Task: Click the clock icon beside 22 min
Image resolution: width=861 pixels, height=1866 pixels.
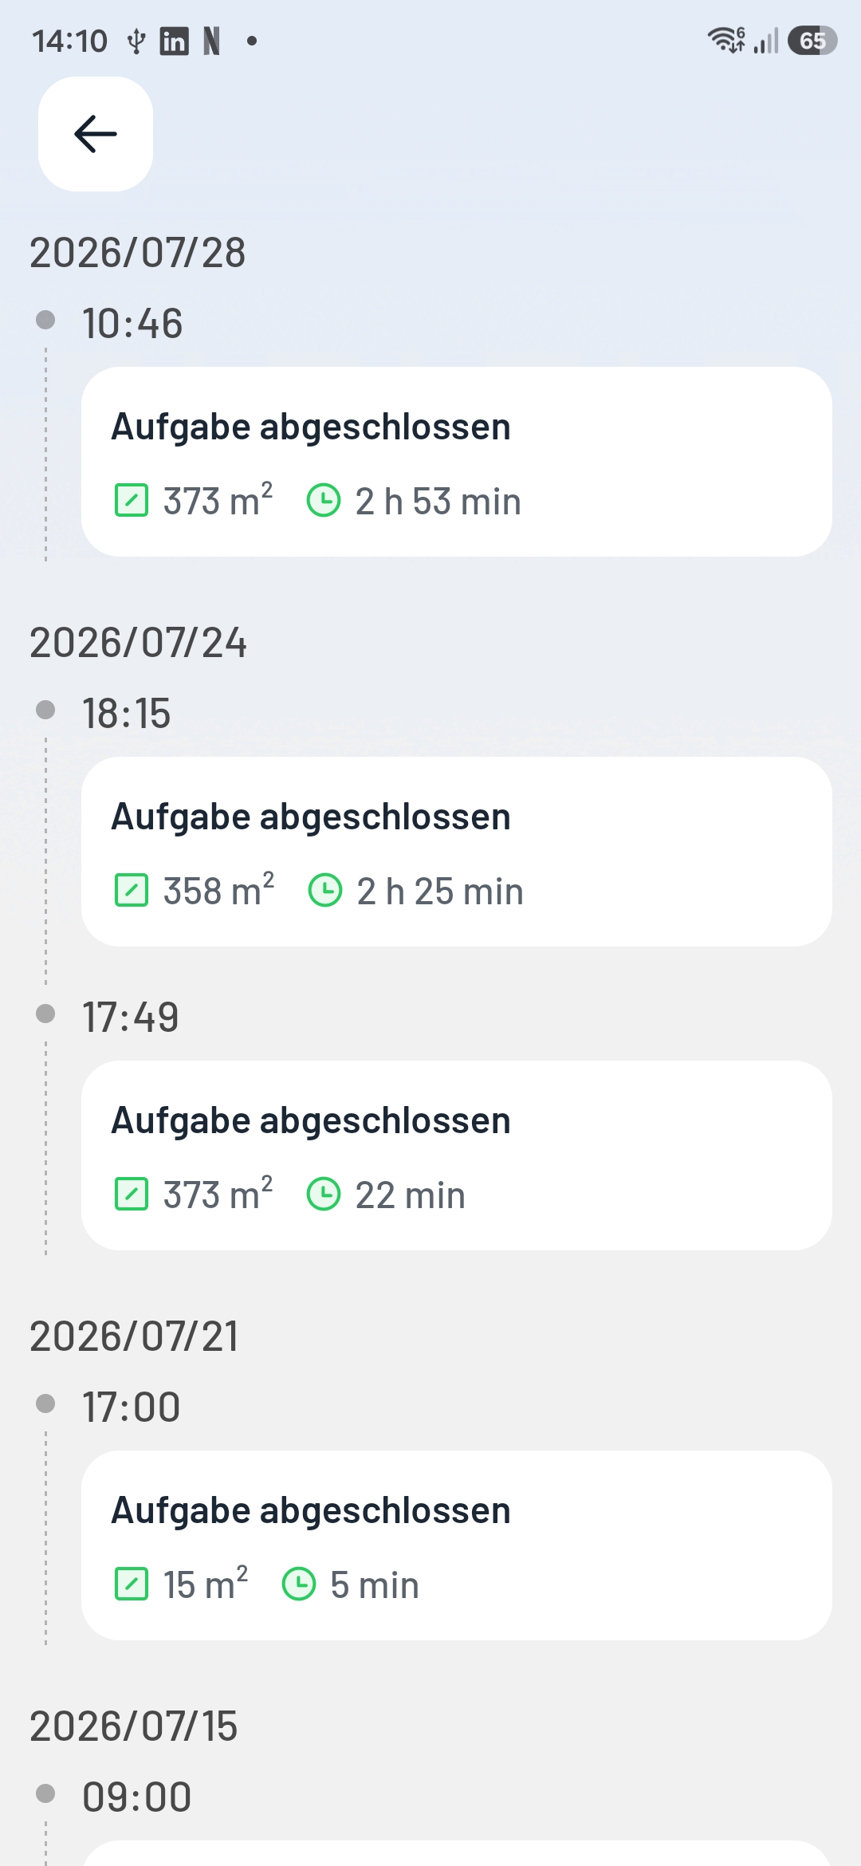Action: coord(324,1195)
